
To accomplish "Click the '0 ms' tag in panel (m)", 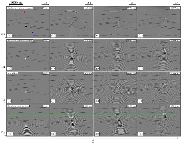I will pos(46,106).
